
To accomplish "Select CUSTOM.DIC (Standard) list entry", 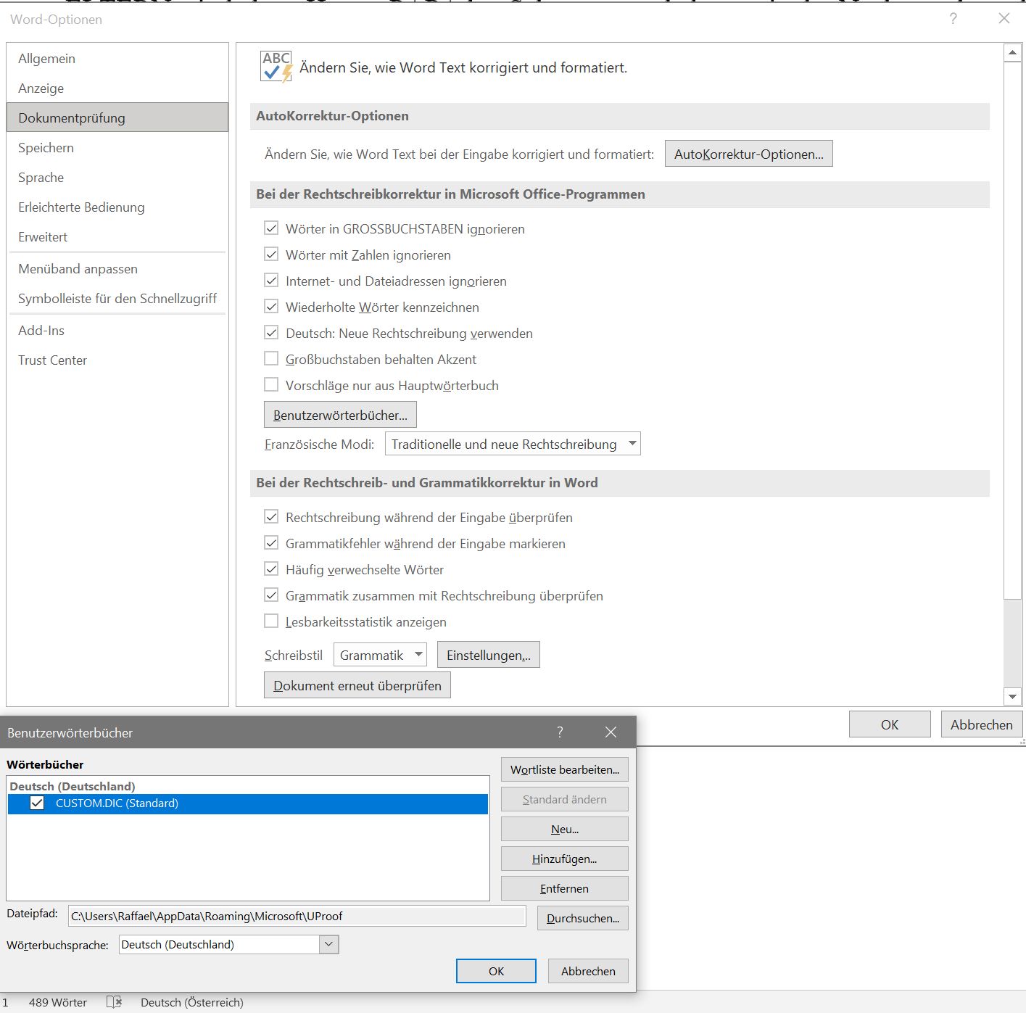I will point(248,803).
